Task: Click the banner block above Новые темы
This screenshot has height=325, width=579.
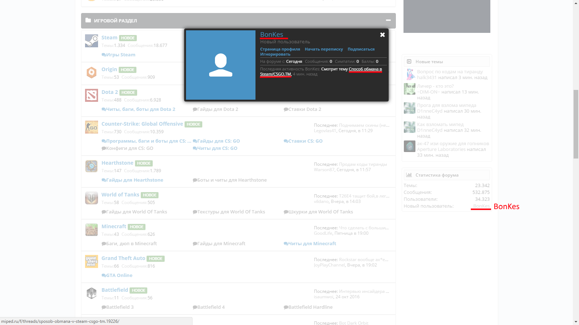Action: pyautogui.click(x=447, y=16)
